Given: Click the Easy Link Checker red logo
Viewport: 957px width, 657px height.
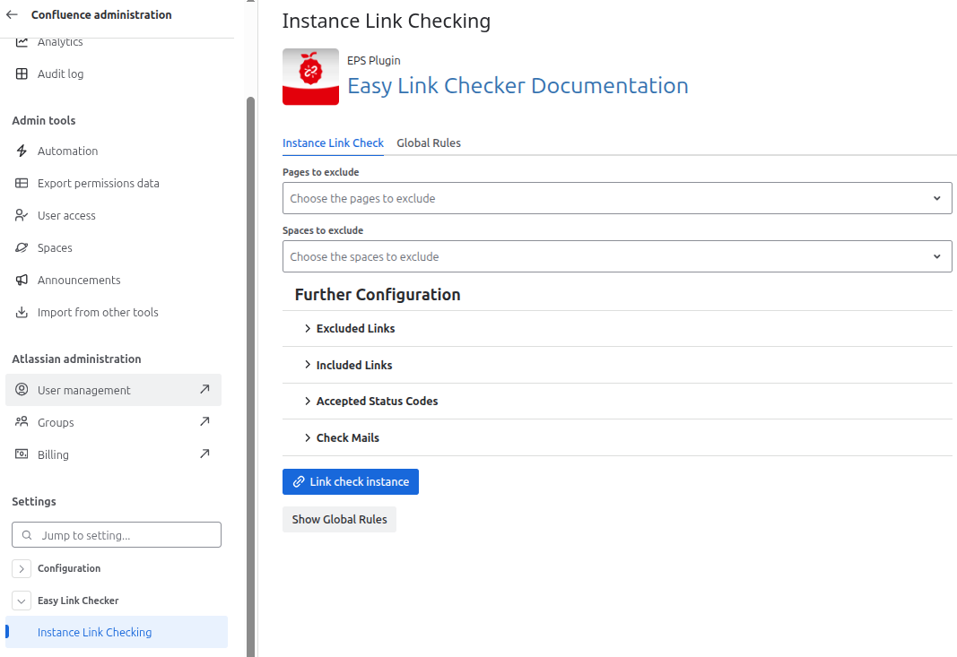Looking at the screenshot, I should pyautogui.click(x=310, y=77).
